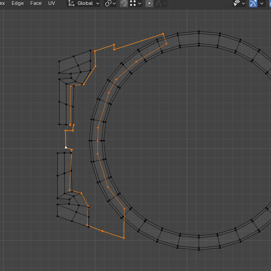This screenshot has height=271, width=271.
Task: Open the pivot point dropdown
Action: pyautogui.click(x=110, y=3)
